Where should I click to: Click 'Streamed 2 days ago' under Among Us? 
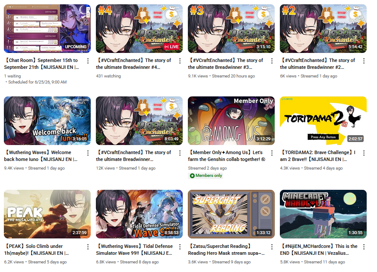pyautogui.click(x=207, y=168)
